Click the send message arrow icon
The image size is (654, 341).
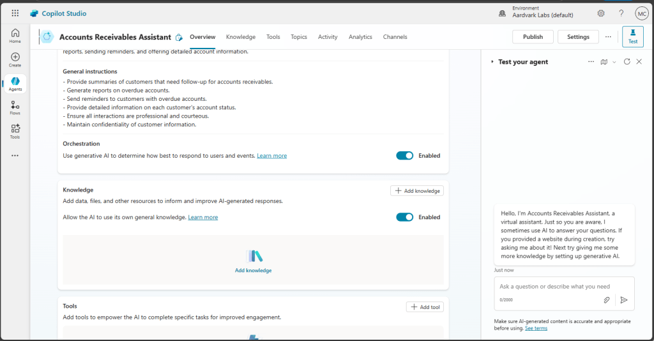pos(624,299)
